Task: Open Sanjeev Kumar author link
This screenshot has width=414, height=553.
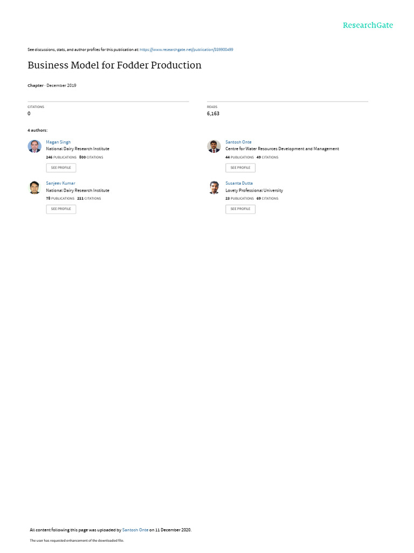Action: tap(60, 184)
